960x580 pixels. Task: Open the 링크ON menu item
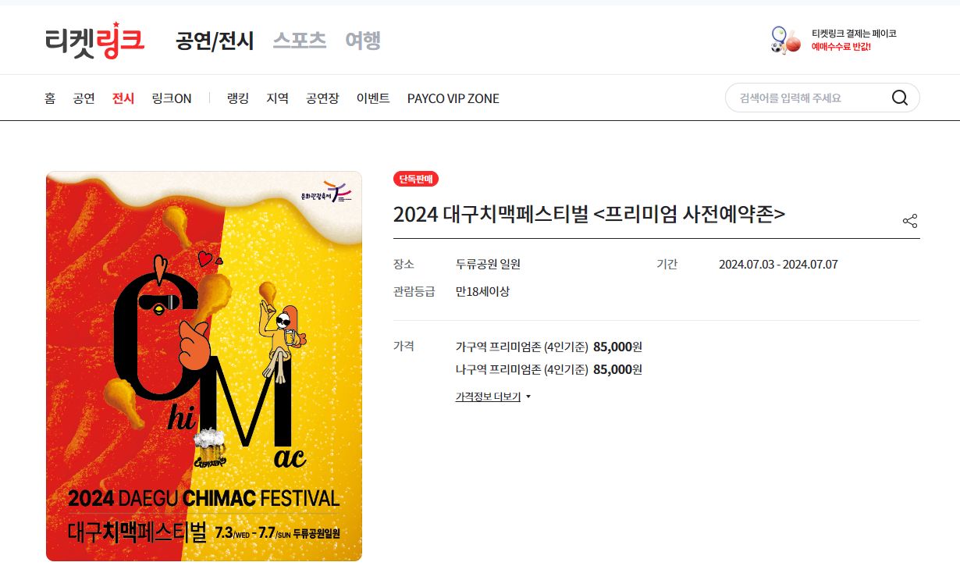172,98
